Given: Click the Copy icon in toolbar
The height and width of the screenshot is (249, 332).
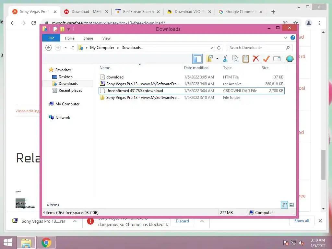Looking at the screenshot, I should point(235,59).
